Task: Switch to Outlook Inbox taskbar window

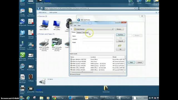Action: coord(92,98)
